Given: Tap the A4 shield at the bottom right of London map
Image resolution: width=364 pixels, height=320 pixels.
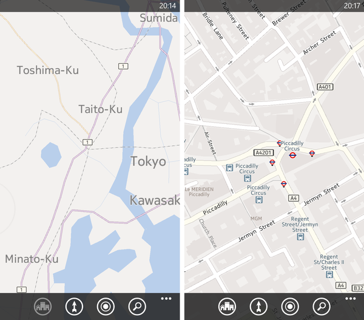Looking at the screenshot, I should (x=340, y=285).
